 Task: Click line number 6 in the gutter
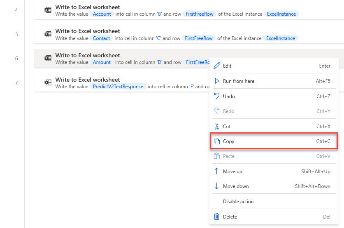pos(16,59)
